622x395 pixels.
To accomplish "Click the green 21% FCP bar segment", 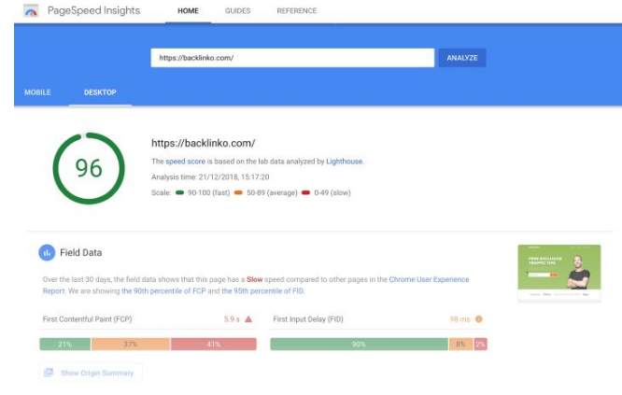I will 65,344.
